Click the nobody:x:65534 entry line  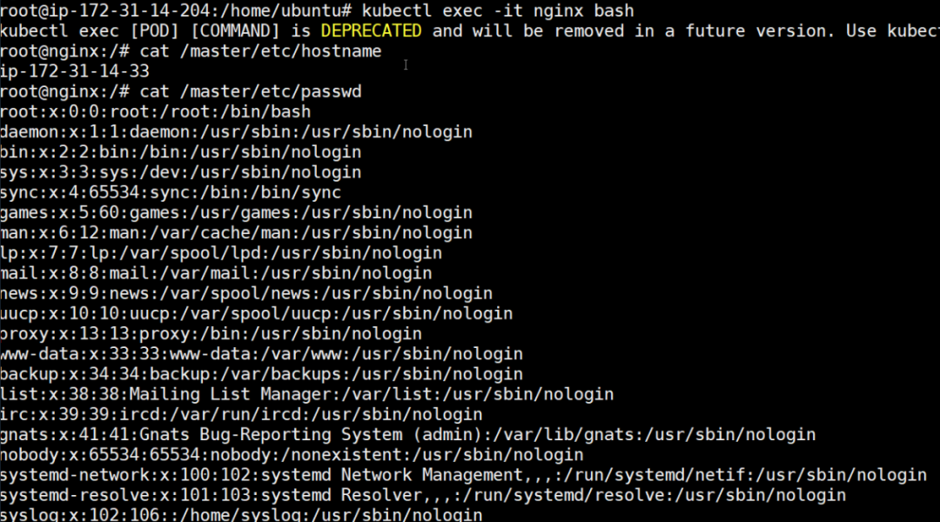click(x=292, y=455)
